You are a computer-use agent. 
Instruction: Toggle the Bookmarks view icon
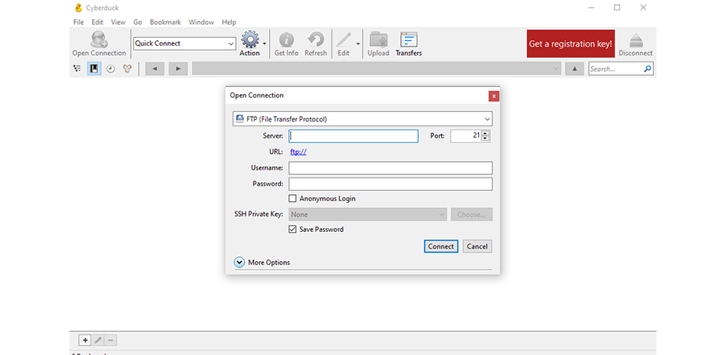click(94, 69)
